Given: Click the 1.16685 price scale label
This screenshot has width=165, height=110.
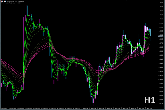Looking at the screenshot, I should point(161,47).
